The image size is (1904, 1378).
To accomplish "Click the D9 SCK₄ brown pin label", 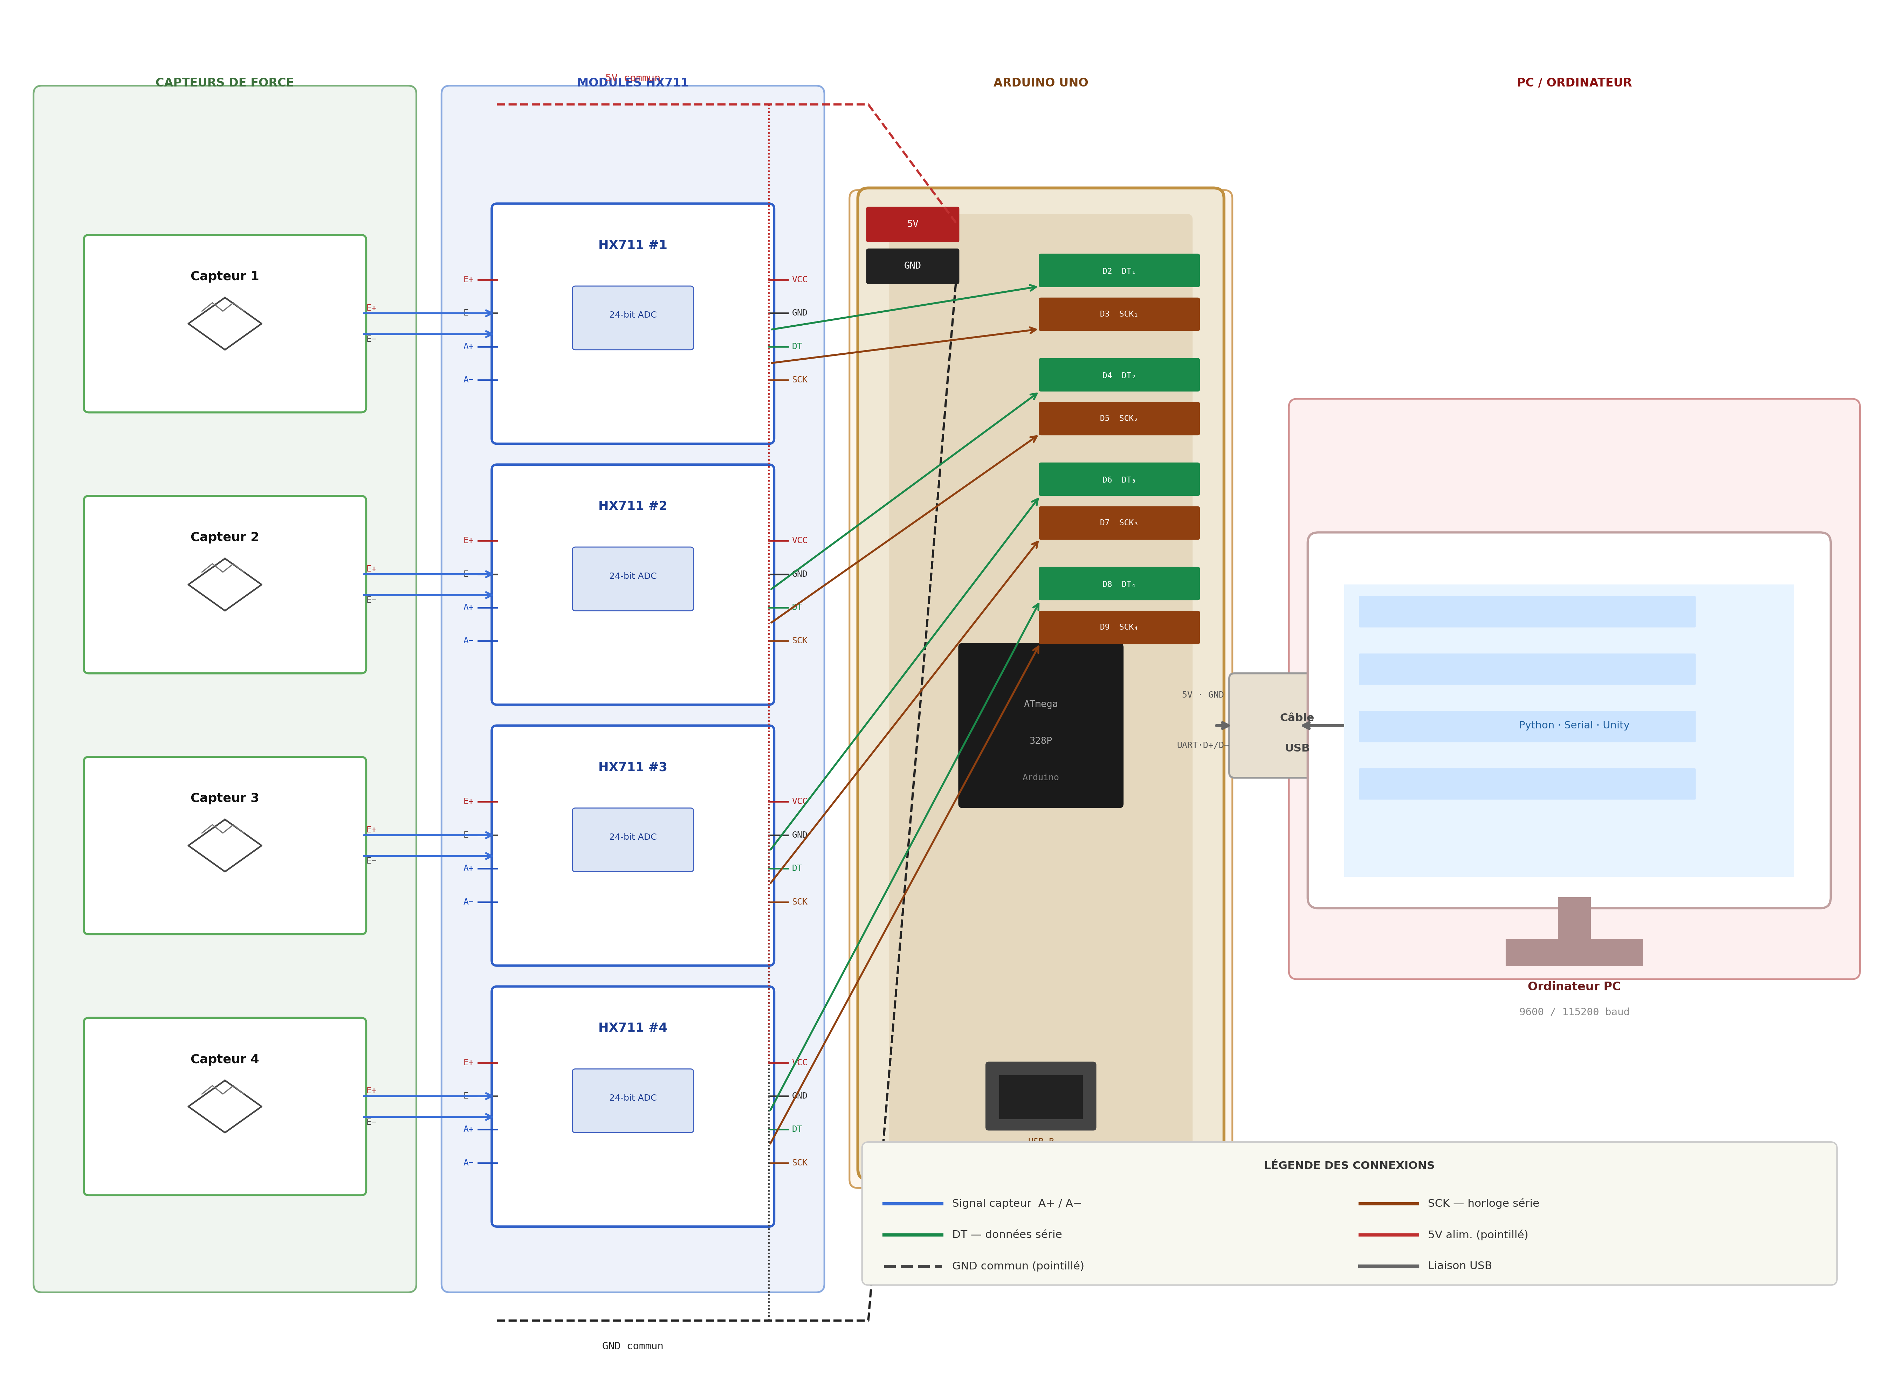I will tap(1118, 627).
